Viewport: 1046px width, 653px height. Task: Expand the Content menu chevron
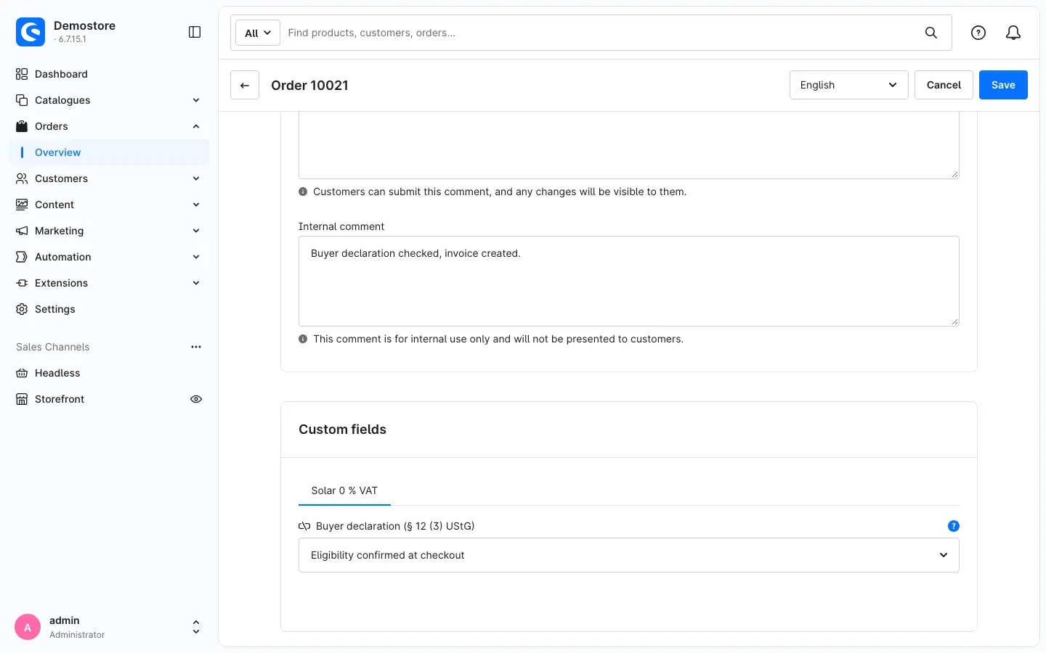(x=196, y=205)
